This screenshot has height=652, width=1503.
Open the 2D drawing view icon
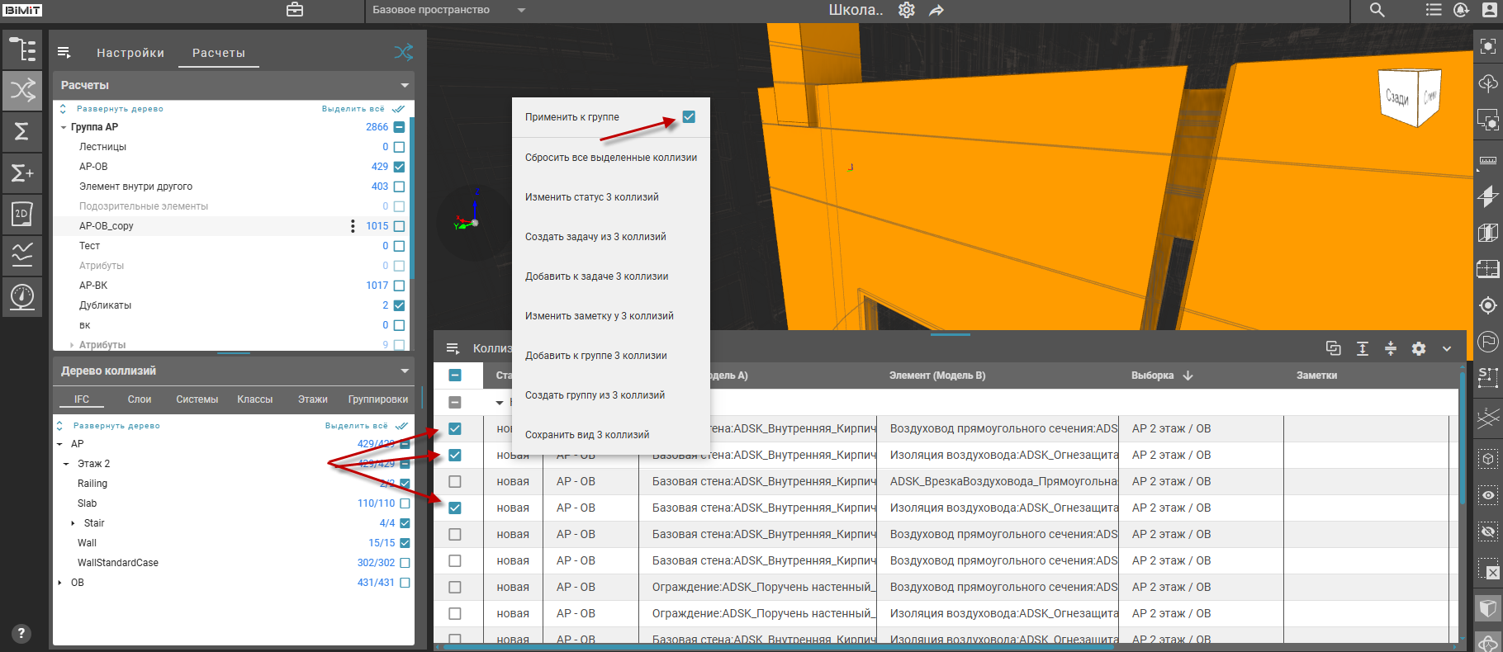point(22,214)
